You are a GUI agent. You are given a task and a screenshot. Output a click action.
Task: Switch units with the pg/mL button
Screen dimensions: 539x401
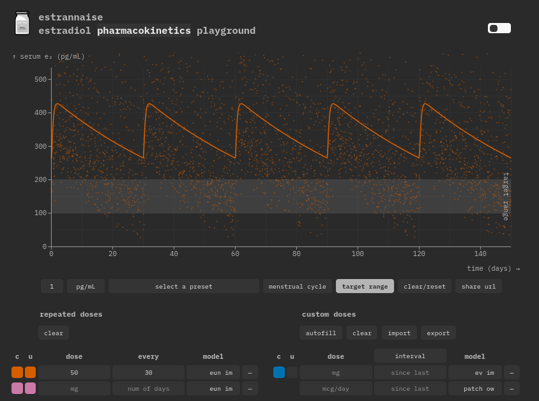tap(86, 286)
